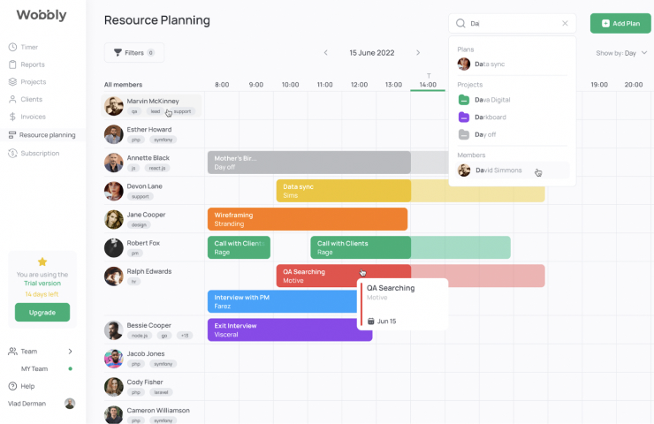The width and height of the screenshot is (654, 424).
Task: Click the search magnifier icon
Action: [460, 23]
